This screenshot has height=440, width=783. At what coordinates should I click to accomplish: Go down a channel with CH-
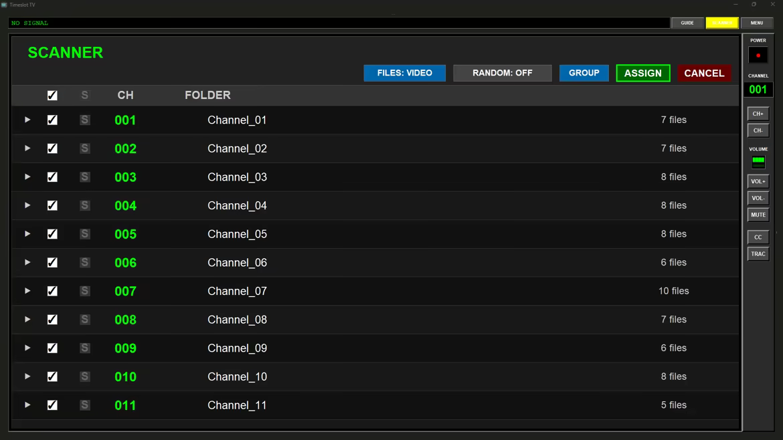[x=758, y=130]
